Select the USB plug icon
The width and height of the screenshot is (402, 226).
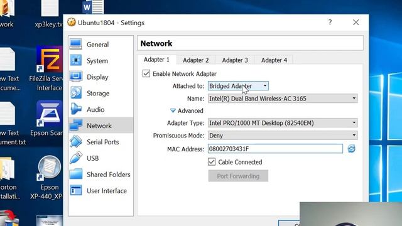click(x=76, y=158)
